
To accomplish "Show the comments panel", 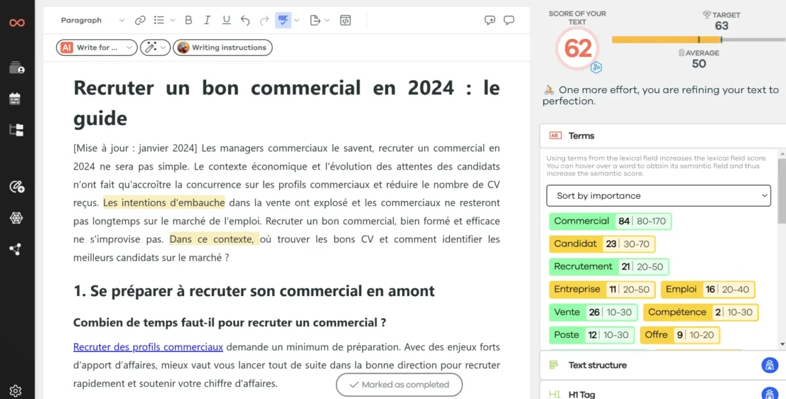I will pyautogui.click(x=508, y=20).
